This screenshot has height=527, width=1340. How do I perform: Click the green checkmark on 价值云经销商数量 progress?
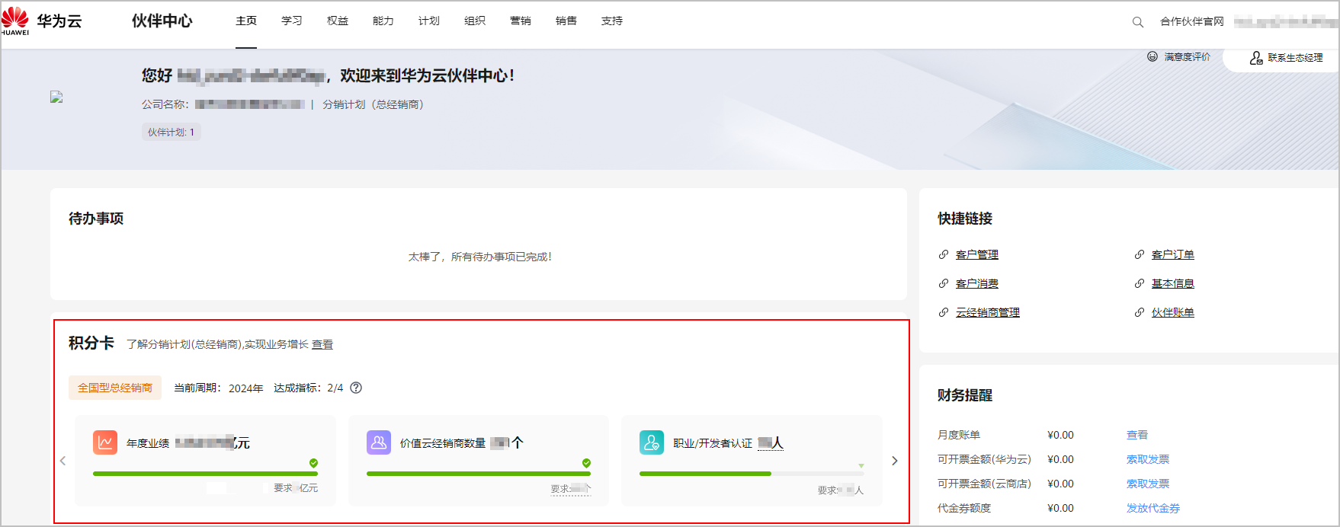coord(586,463)
